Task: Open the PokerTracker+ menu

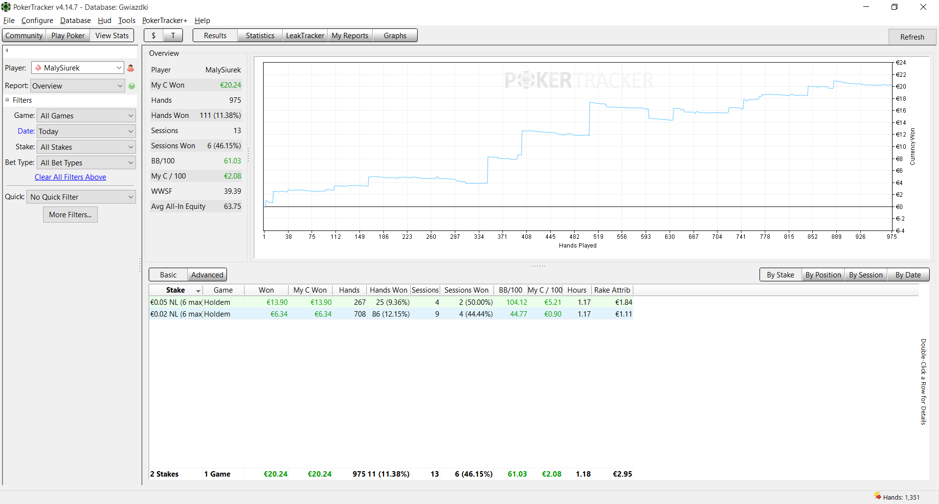Action: click(x=165, y=21)
